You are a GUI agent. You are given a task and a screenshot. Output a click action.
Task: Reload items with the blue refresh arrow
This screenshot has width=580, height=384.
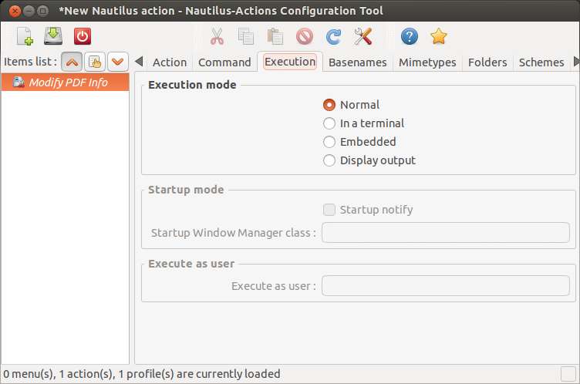[x=334, y=36]
